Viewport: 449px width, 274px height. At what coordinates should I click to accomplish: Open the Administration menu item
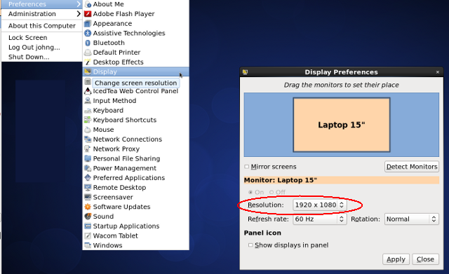[42, 14]
